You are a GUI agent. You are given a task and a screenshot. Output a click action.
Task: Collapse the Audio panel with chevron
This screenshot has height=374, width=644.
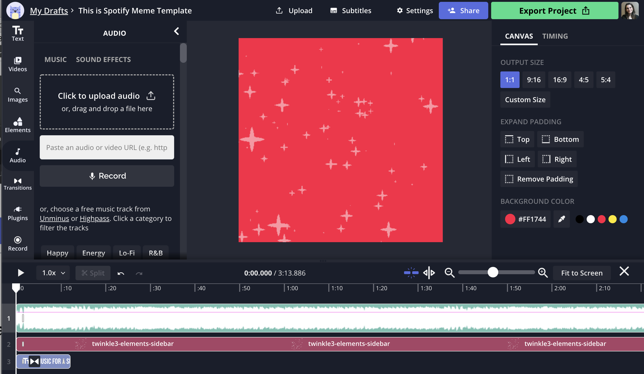pos(177,32)
